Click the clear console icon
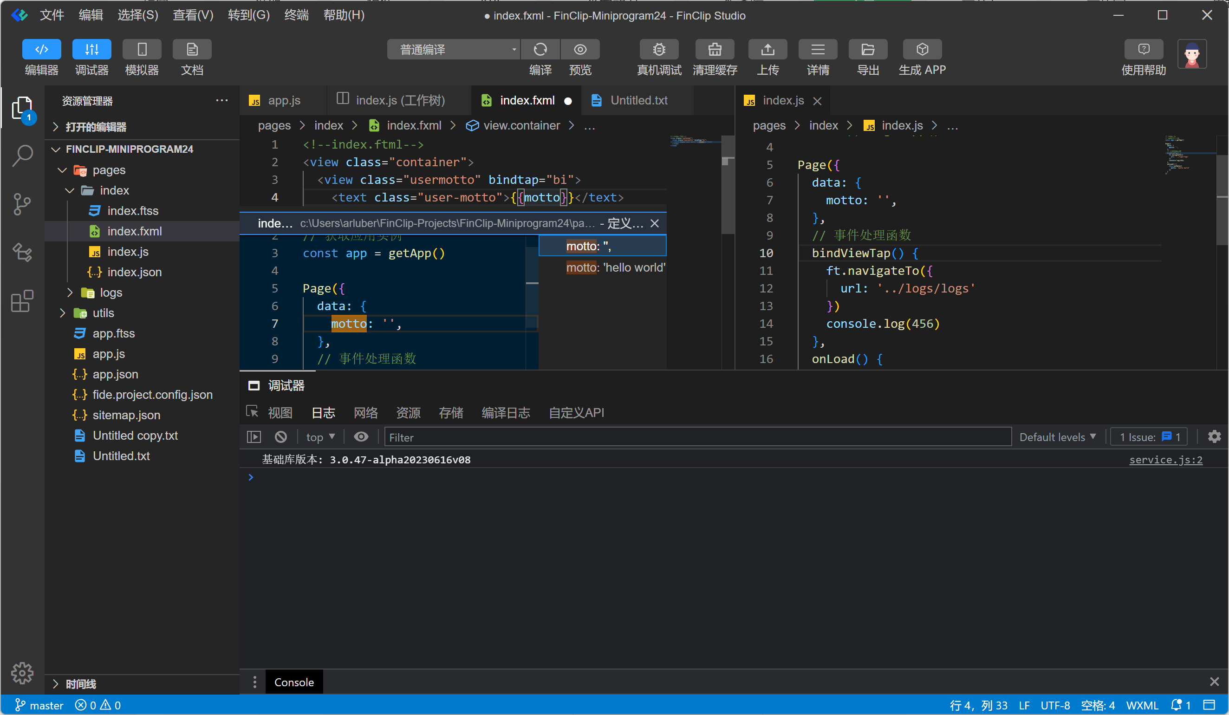 click(281, 437)
